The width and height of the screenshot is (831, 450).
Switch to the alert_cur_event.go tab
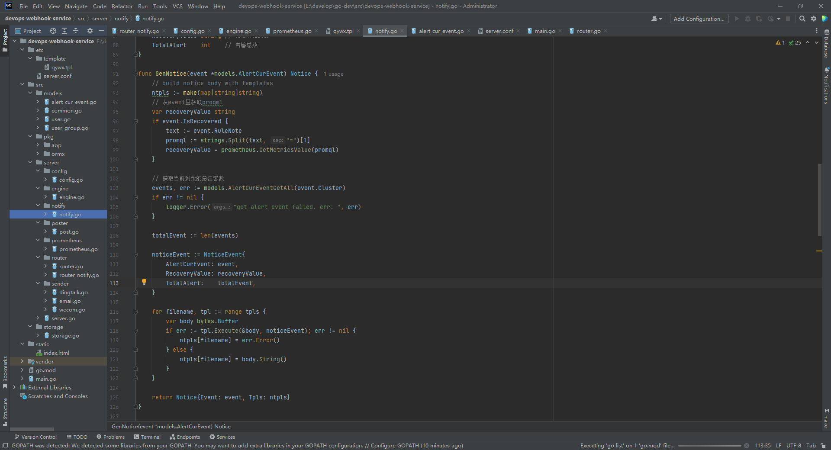coord(441,31)
